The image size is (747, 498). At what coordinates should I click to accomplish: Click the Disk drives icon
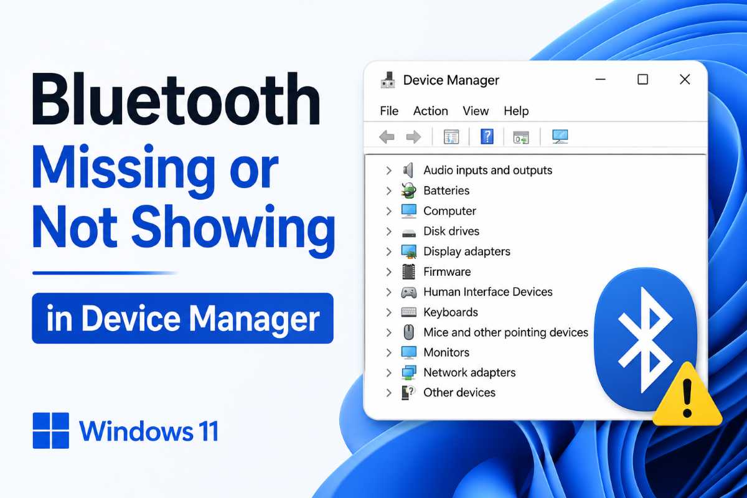click(408, 232)
